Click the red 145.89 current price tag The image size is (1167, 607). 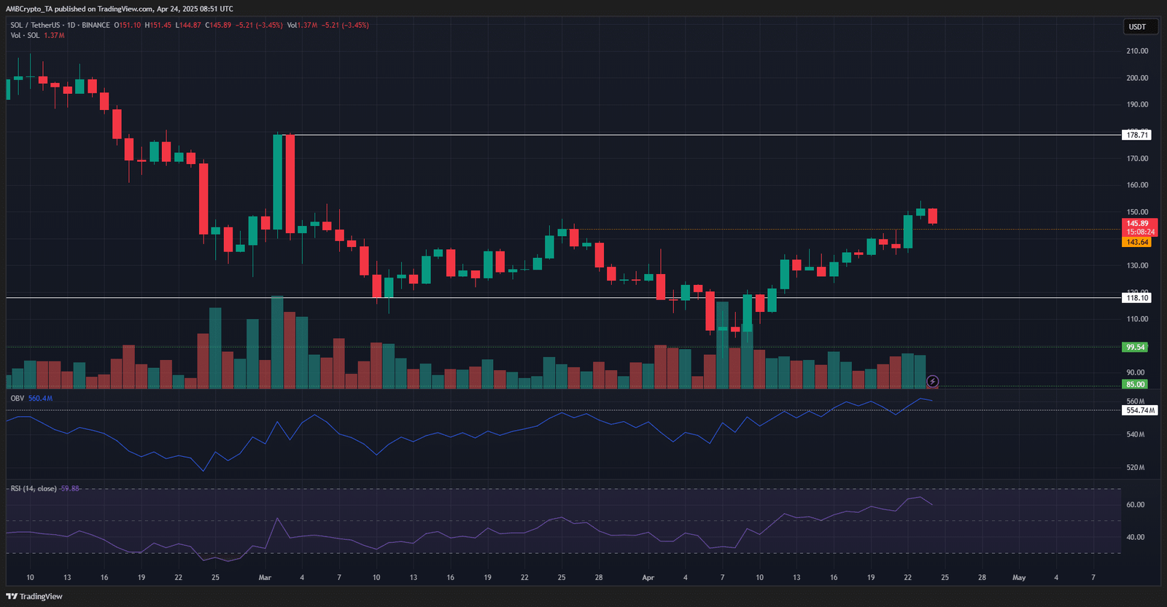pyautogui.click(x=1138, y=224)
